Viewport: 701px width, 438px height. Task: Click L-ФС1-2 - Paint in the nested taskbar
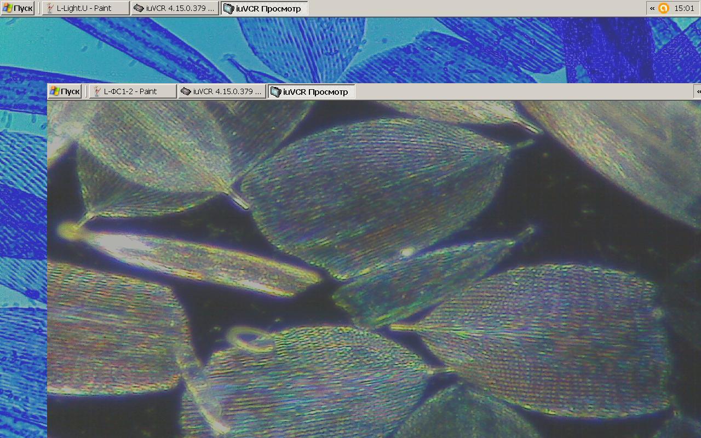133,91
